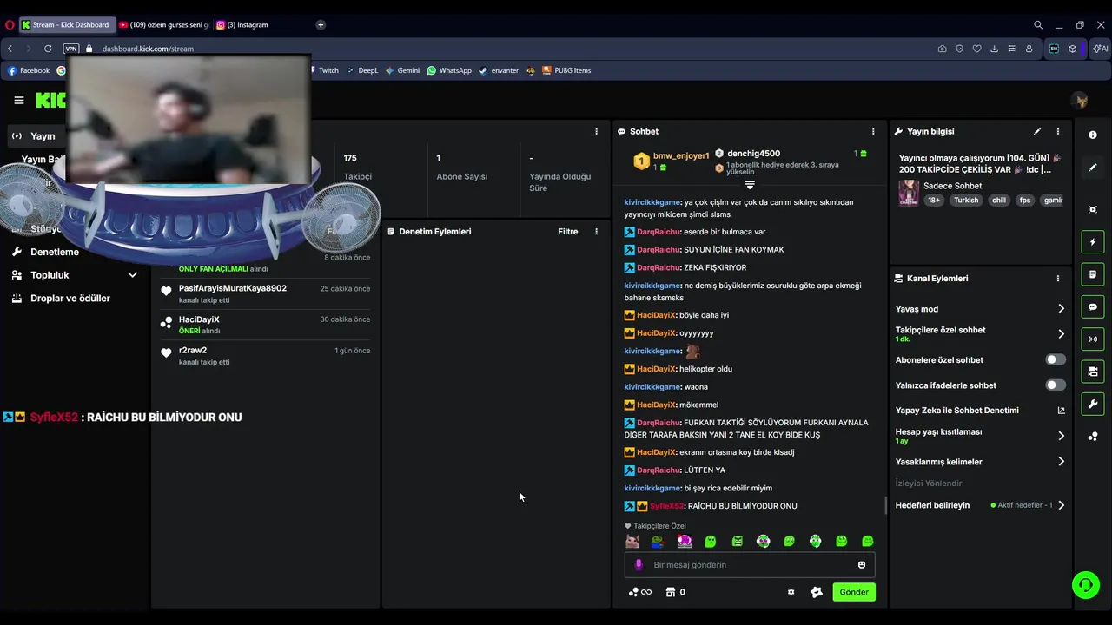Open the hamburger menu beside Kick logo
Screen dimensions: 1112x625
pyautogui.click(x=18, y=101)
